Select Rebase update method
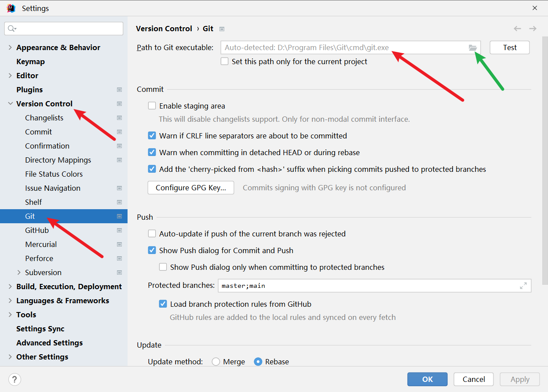548x392 pixels. (258, 362)
